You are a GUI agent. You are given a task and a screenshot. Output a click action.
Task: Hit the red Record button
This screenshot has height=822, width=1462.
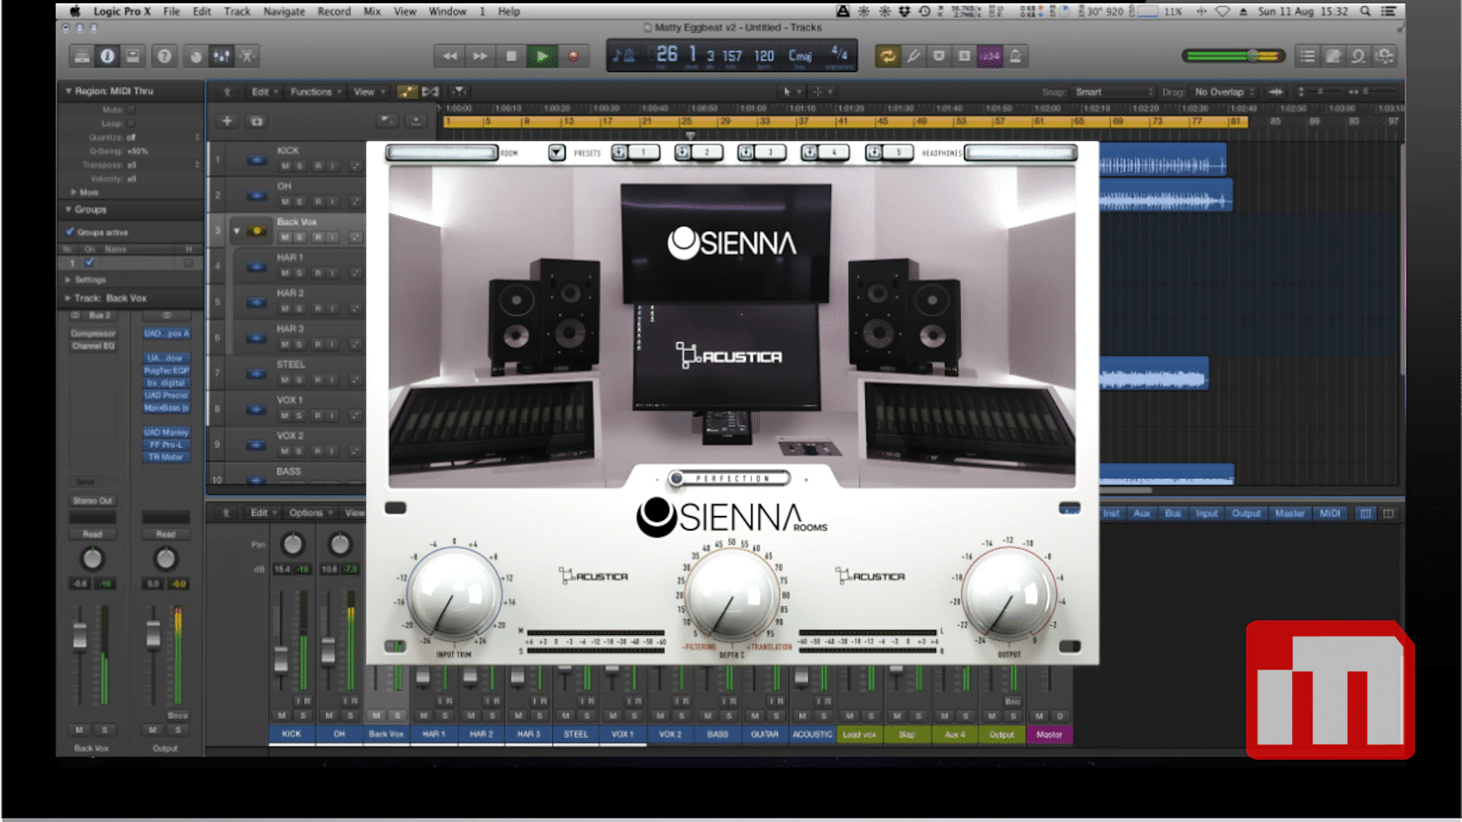click(x=573, y=56)
